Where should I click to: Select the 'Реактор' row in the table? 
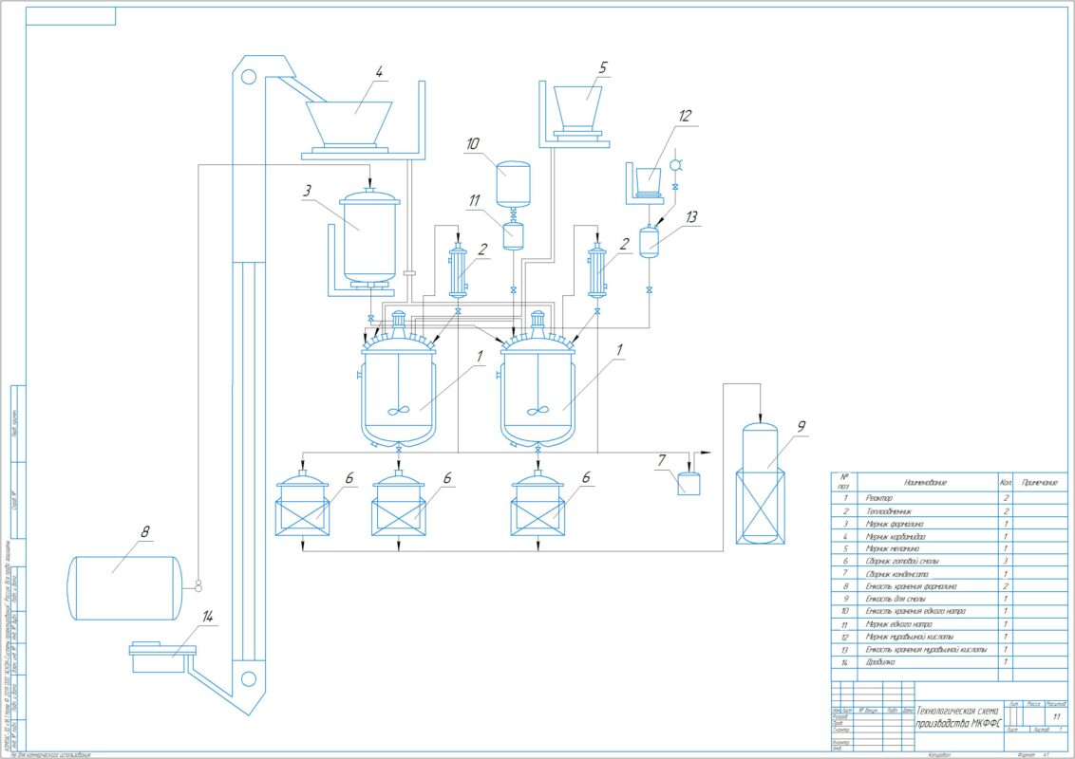click(950, 498)
